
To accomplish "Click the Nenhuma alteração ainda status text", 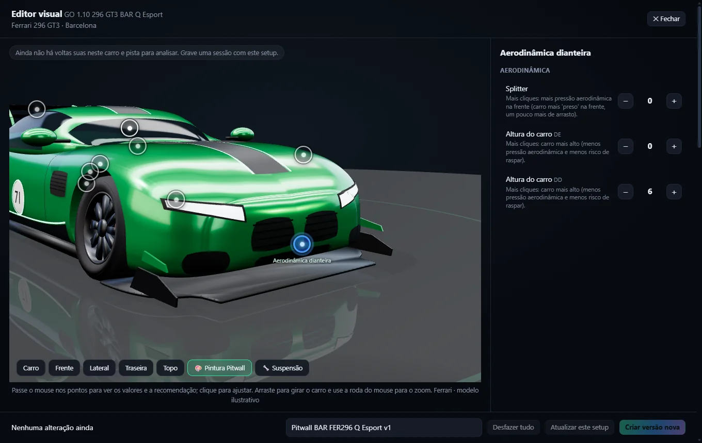I will tap(52, 428).
